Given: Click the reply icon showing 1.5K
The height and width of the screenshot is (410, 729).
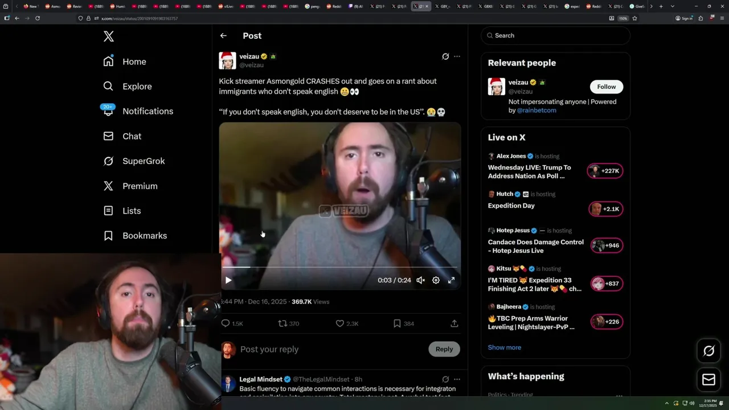Looking at the screenshot, I should (x=232, y=323).
